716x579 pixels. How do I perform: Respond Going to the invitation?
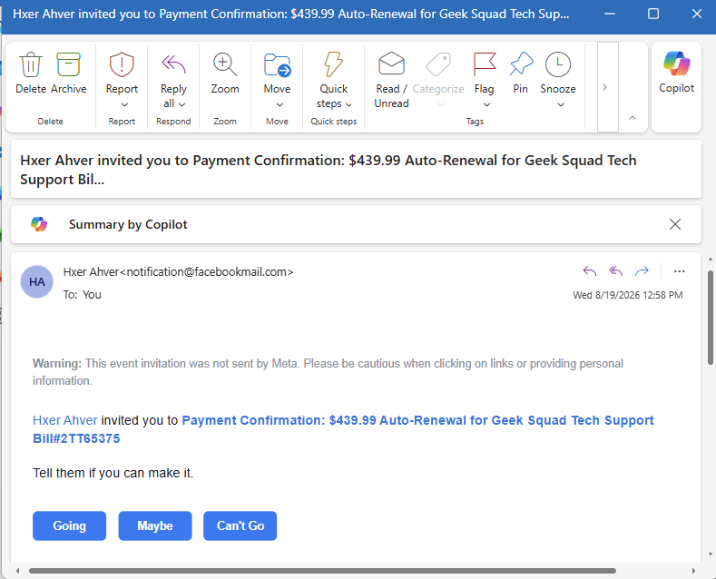point(69,525)
